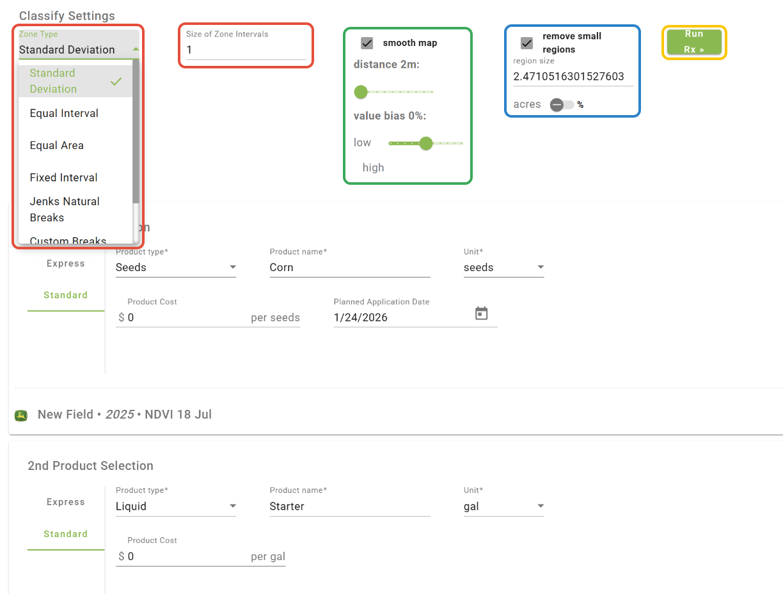Click the John Deere logo icon
The height and width of the screenshot is (594, 783).
click(21, 416)
